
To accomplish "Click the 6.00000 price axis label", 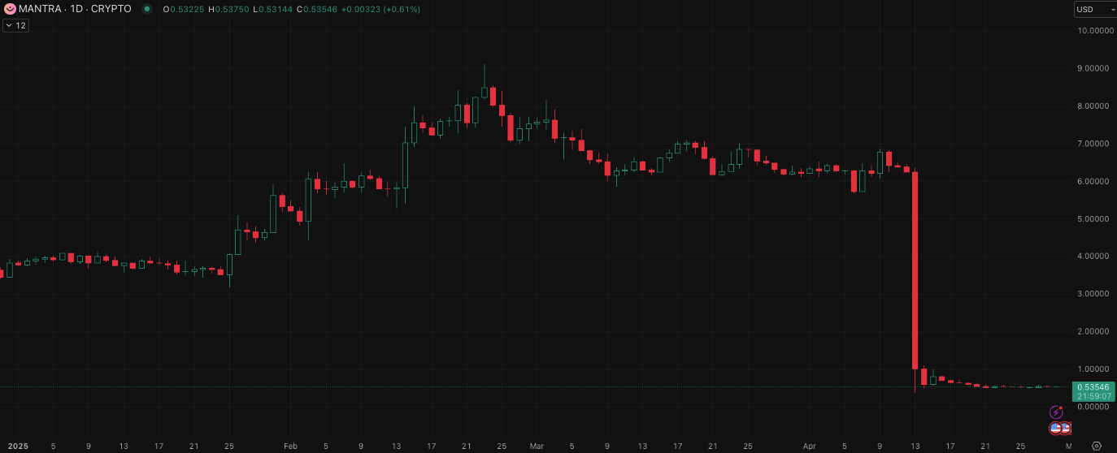I will coord(1093,181).
